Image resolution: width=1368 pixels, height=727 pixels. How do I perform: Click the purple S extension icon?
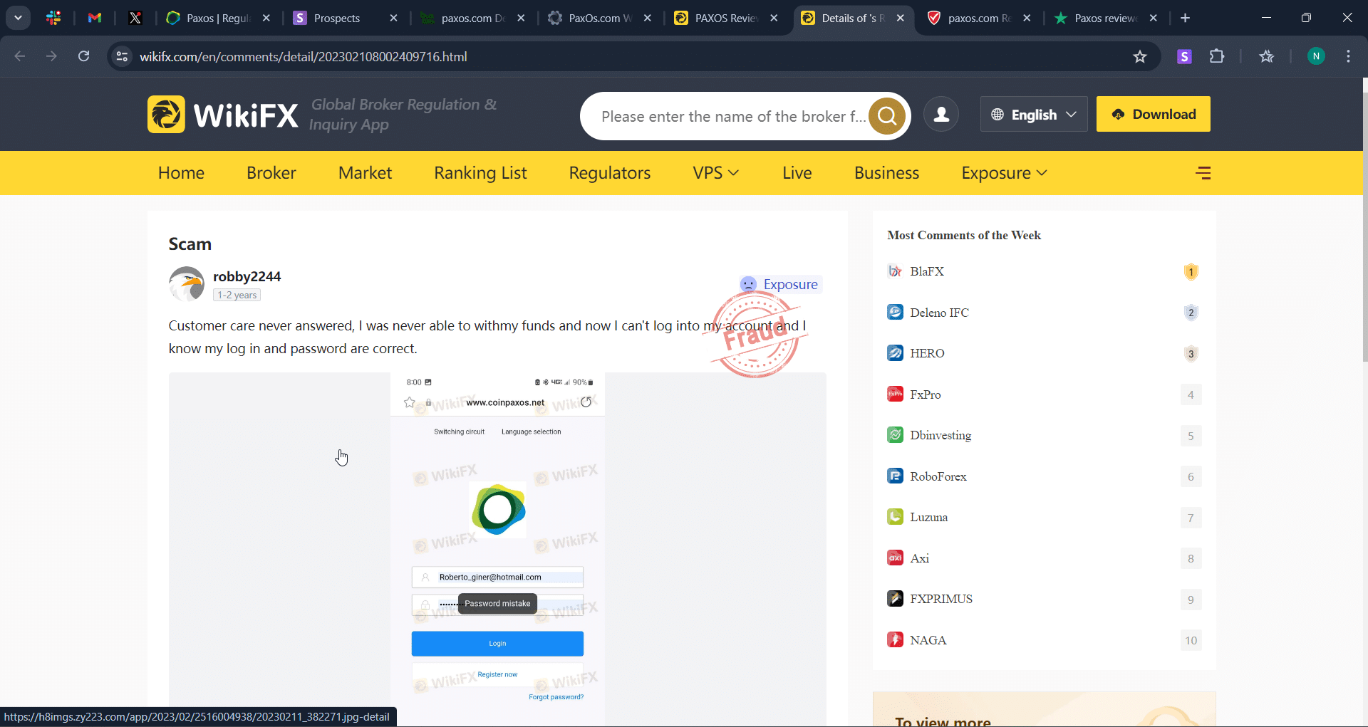[1184, 56]
